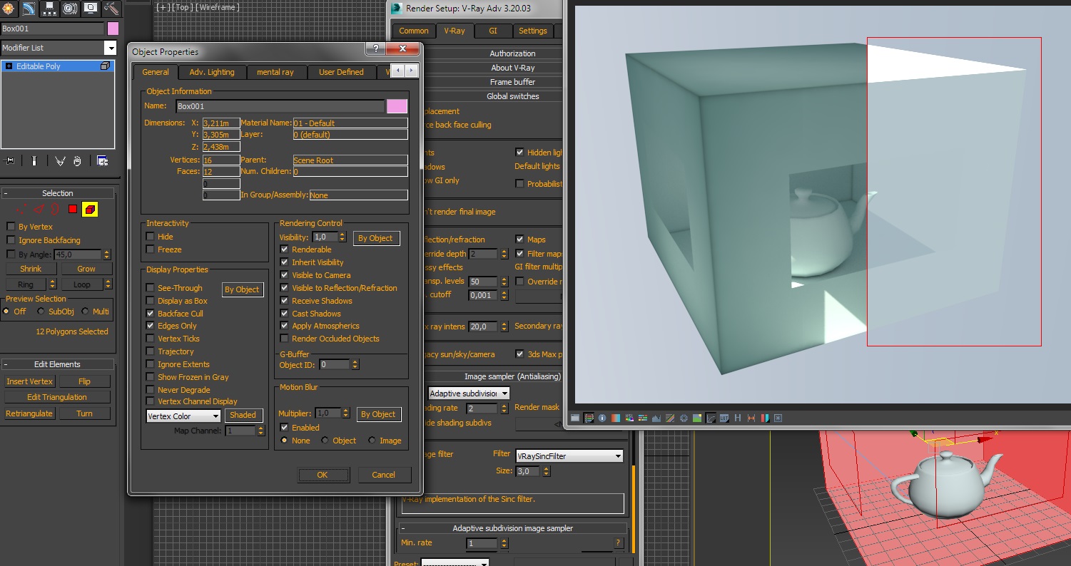This screenshot has height=566, width=1071.
Task: Toggle the Cast Shadows checkbox
Action: tap(284, 314)
